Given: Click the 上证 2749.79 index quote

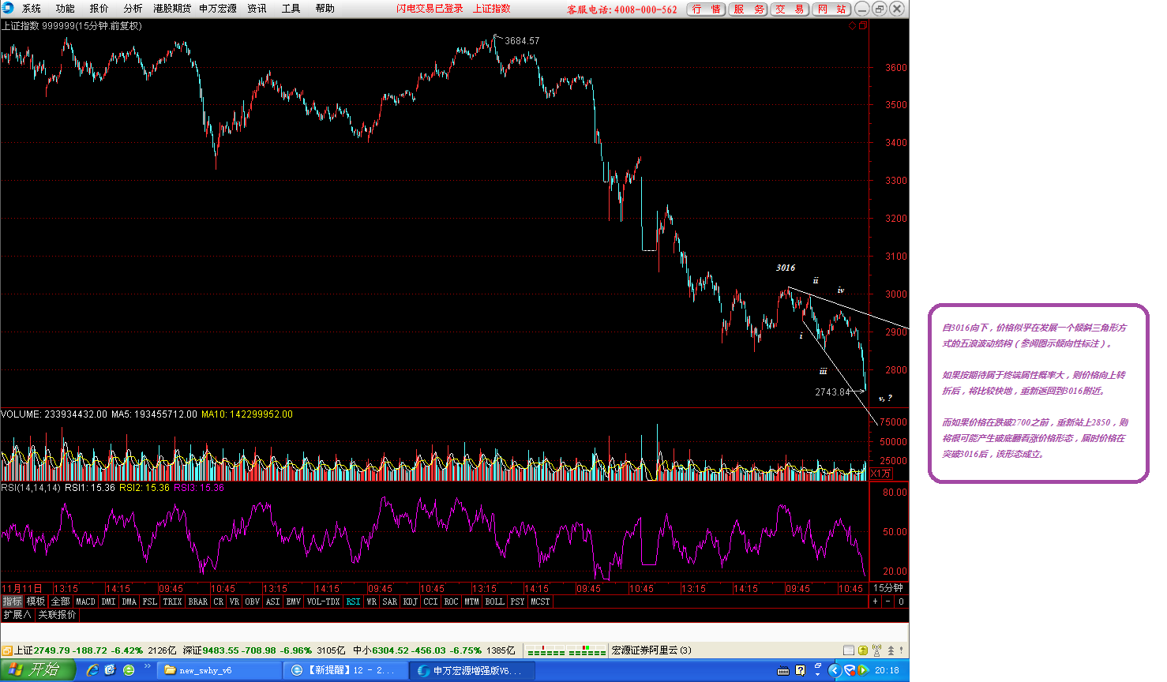Looking at the screenshot, I should click(x=96, y=650).
